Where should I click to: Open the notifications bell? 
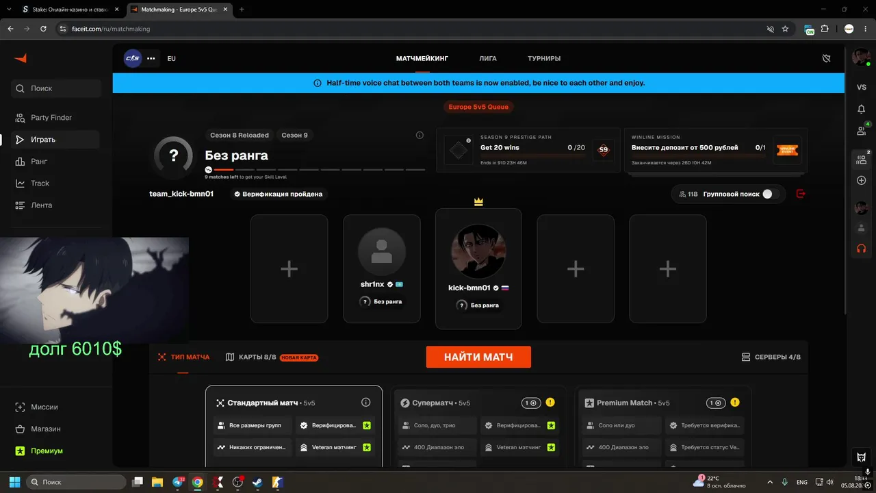tap(862, 109)
